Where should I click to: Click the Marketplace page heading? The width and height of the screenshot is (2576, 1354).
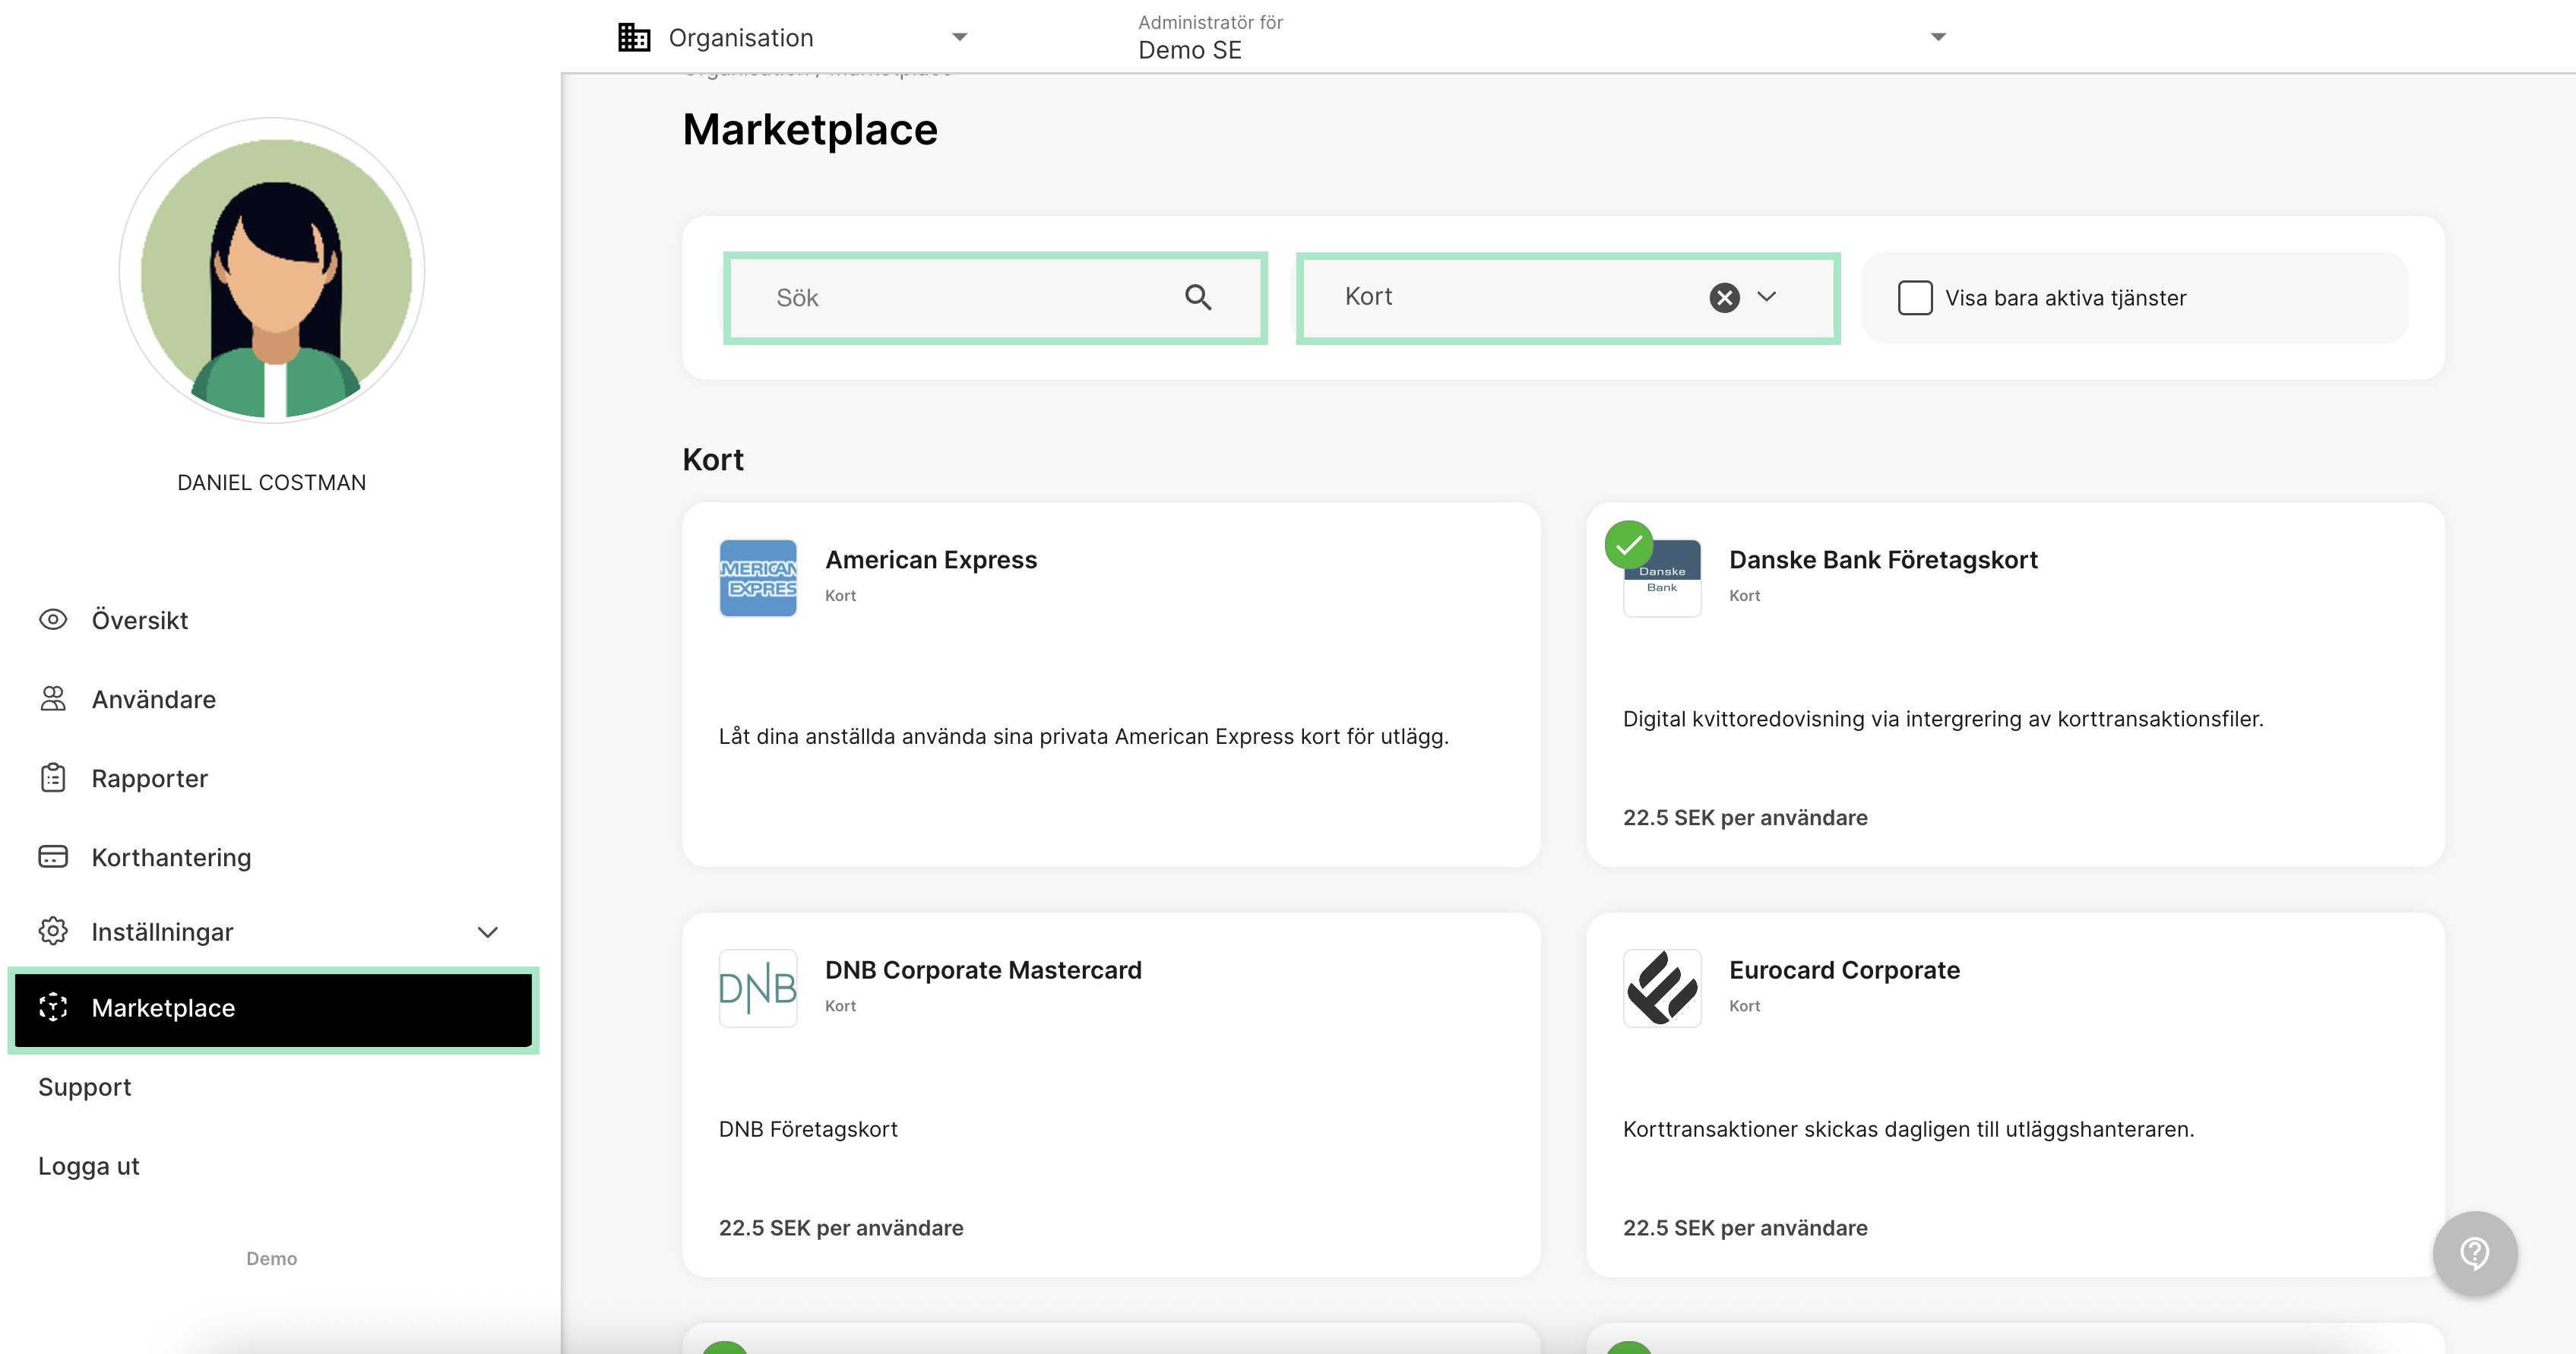[x=810, y=130]
